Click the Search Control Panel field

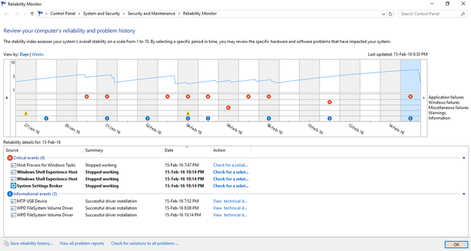[x=430, y=14]
